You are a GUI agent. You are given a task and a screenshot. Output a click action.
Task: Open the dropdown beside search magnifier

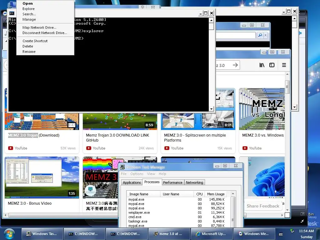click(265, 35)
